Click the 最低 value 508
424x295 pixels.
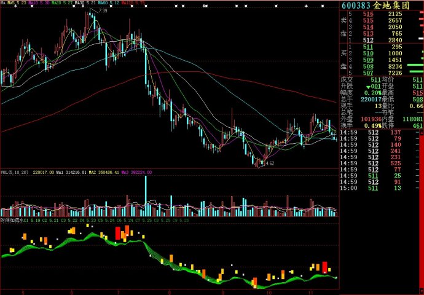(418, 99)
